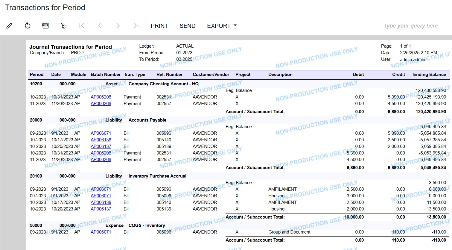Open batch AP006206 in account 10200 row
Image resolution: width=452 pixels, height=250 pixels.
click(101, 97)
